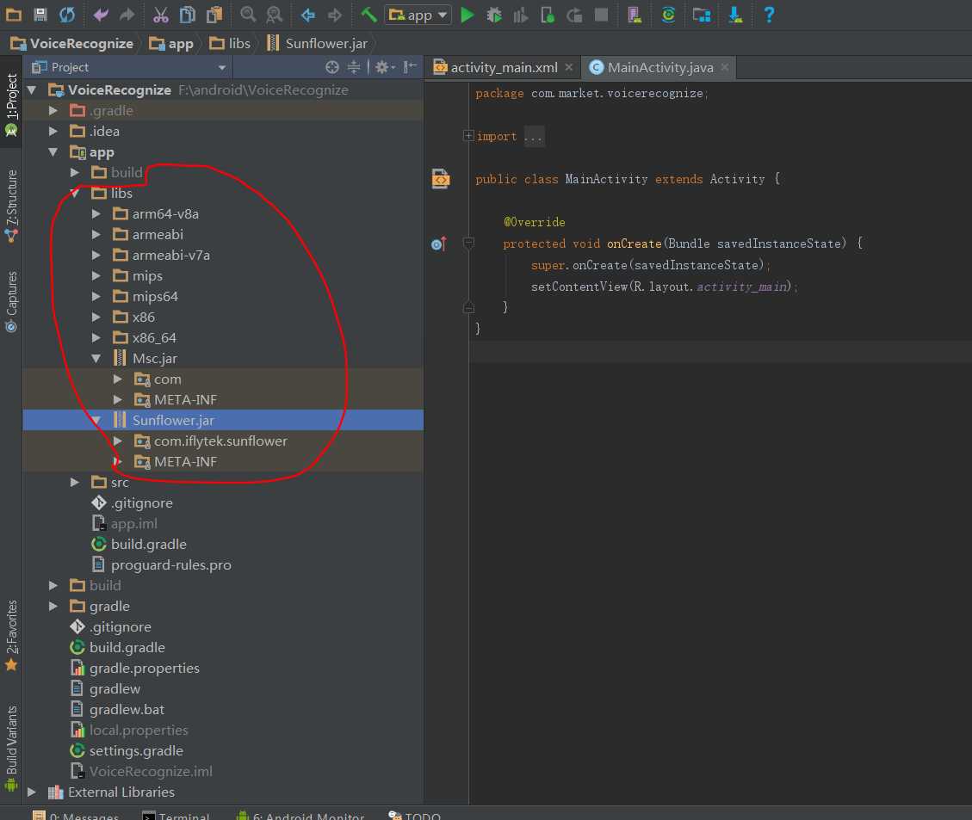Click the libs breadcrumb
The height and width of the screenshot is (820, 972).
coord(230,43)
